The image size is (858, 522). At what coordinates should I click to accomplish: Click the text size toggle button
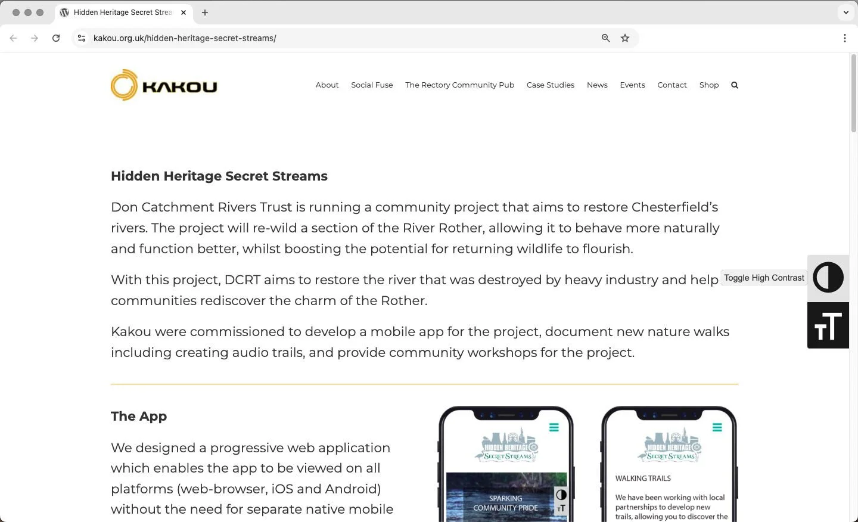(x=828, y=325)
